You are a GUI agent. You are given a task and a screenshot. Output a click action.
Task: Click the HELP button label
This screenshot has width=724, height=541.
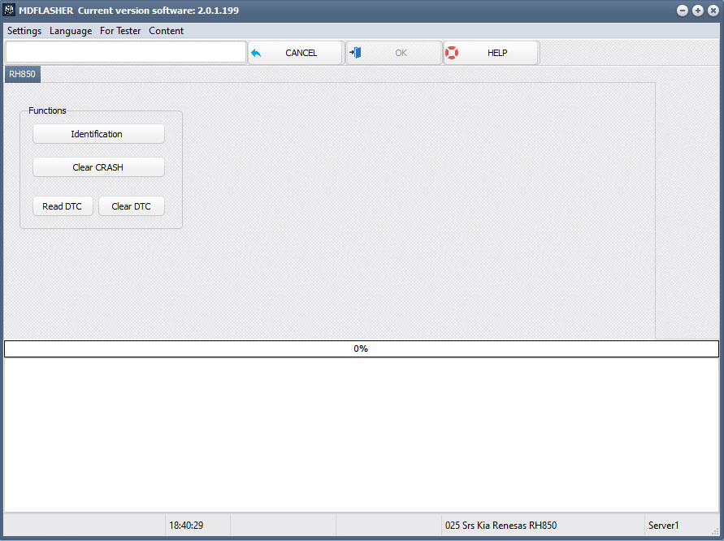click(497, 53)
